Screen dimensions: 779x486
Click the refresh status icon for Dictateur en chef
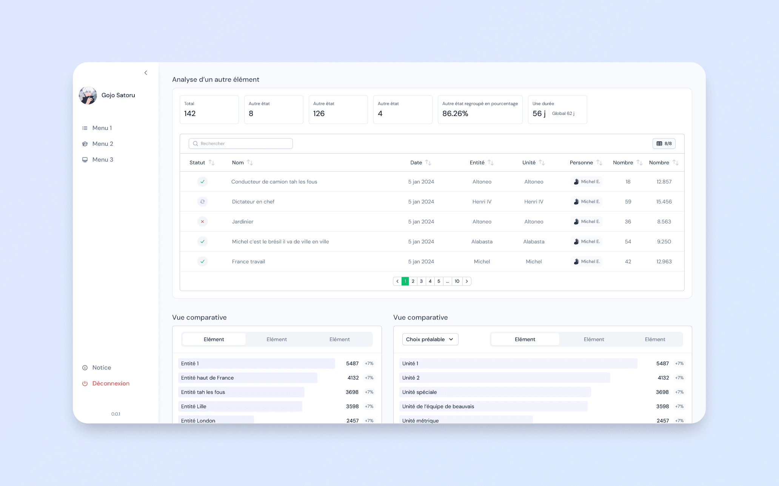tap(203, 202)
